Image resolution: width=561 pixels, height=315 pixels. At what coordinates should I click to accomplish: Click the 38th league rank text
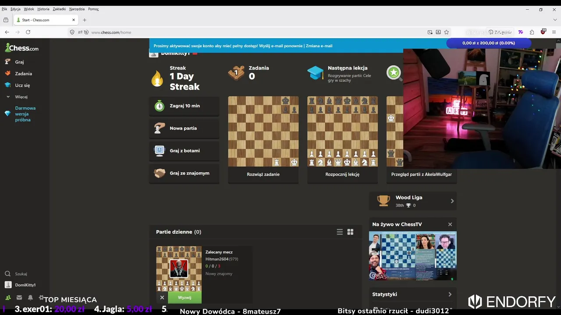(400, 205)
